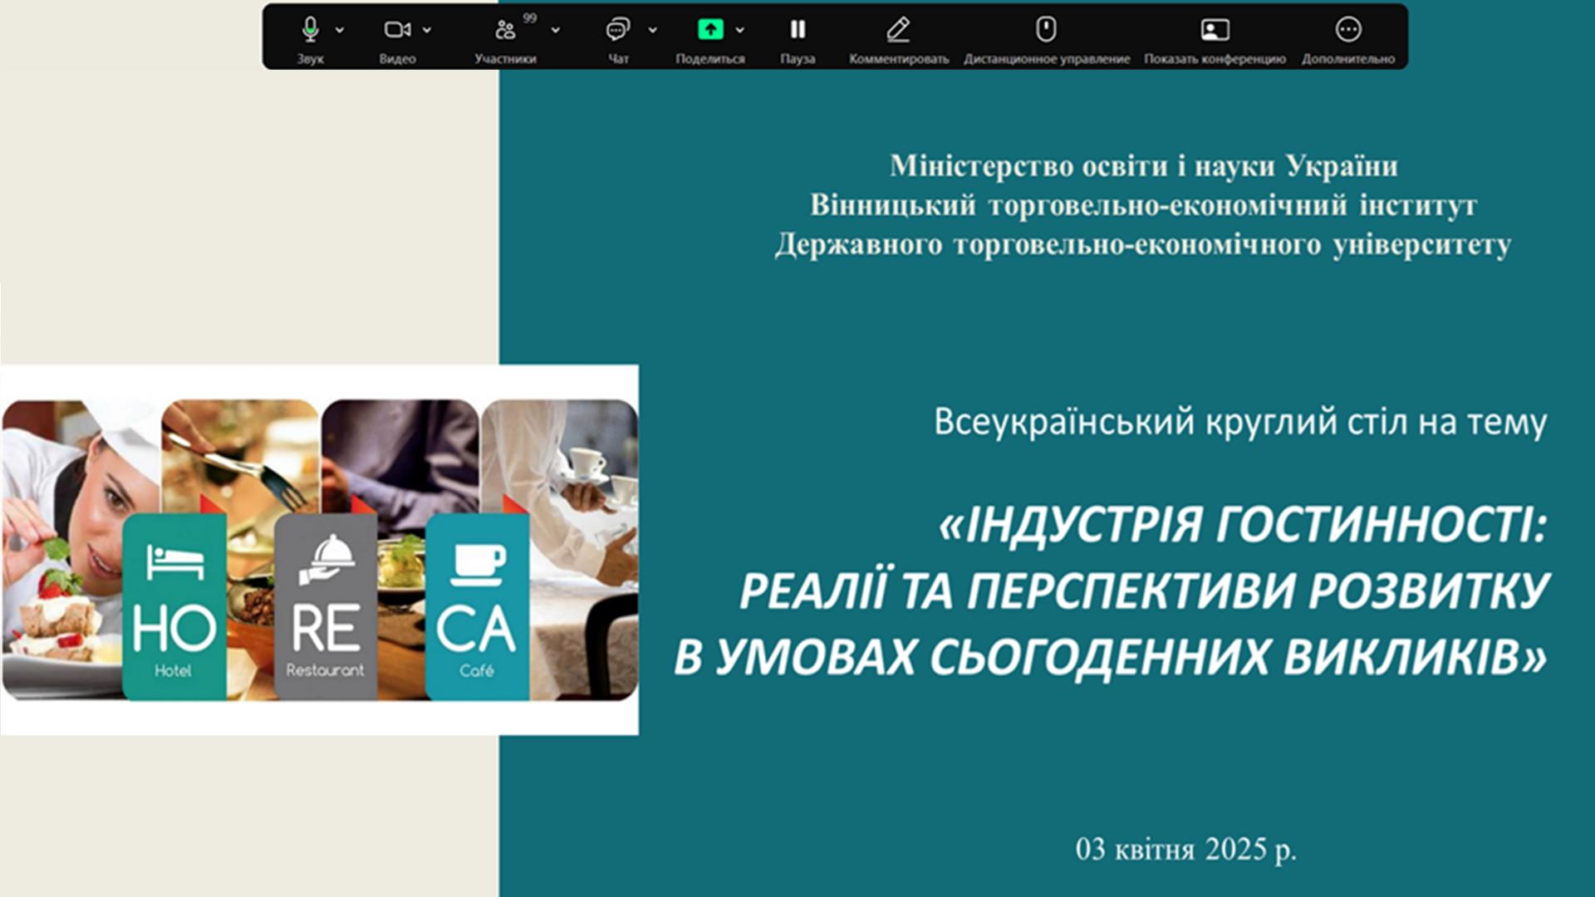Click Дистанционное управление mouse icon

coord(1046,30)
